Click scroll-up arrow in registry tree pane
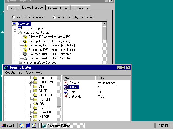 point(59,78)
